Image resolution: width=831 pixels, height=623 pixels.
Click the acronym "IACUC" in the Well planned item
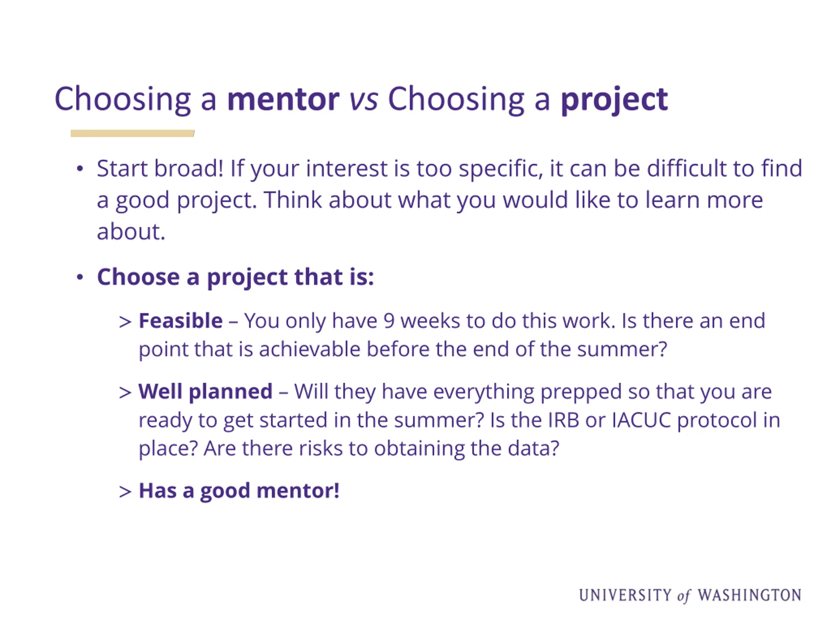641,420
